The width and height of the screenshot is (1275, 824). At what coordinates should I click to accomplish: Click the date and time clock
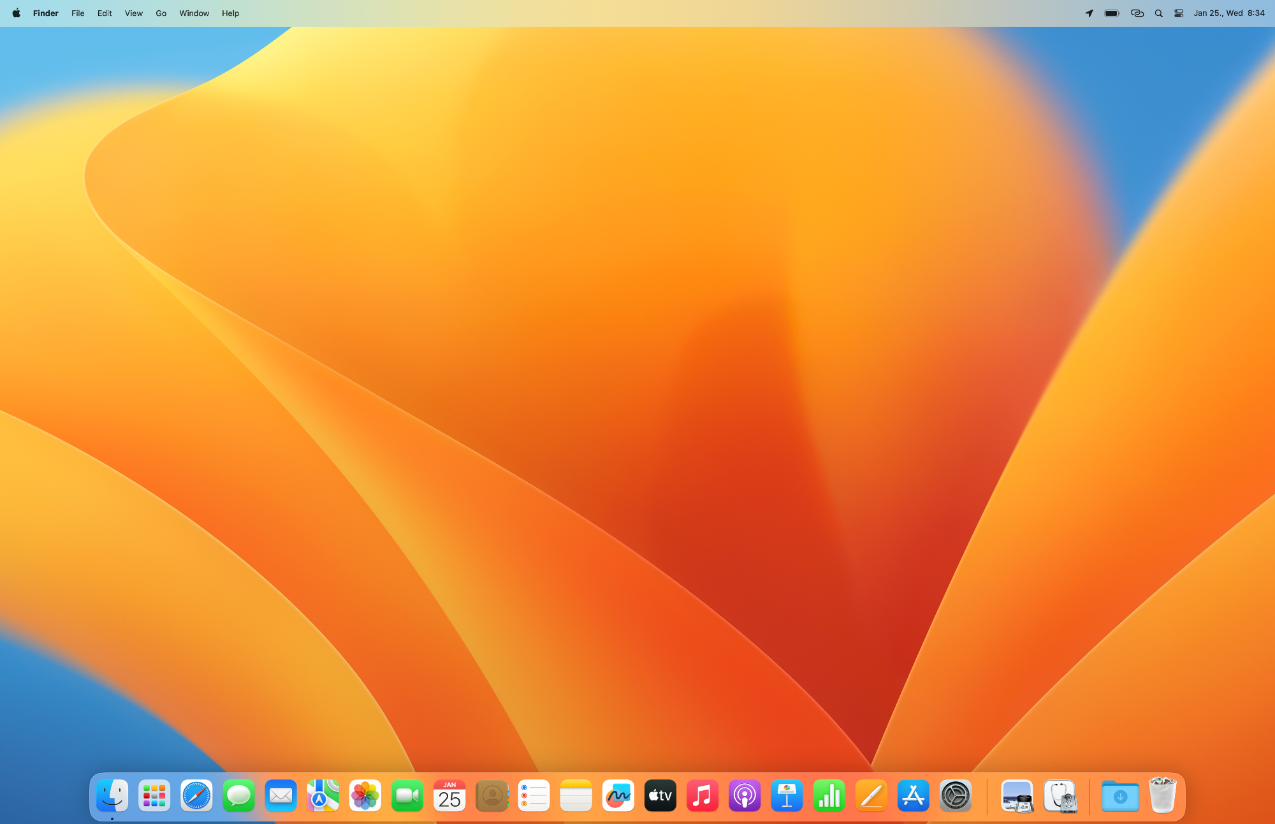pos(1228,13)
